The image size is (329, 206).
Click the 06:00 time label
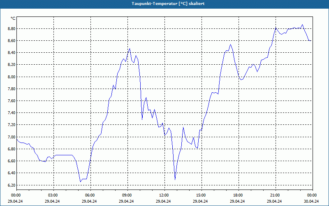coord(90,195)
